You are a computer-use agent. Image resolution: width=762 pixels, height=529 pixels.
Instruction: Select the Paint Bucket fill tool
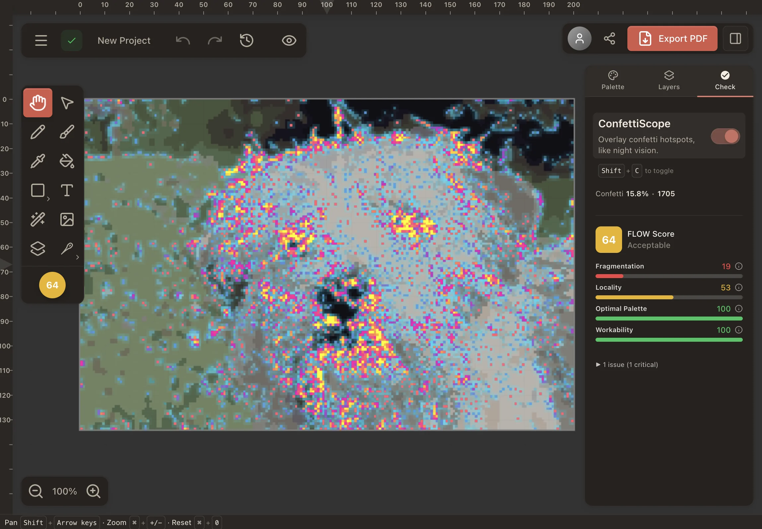click(67, 161)
